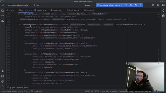Viewport: 166px width, 93px height.
Task: Open IDE settings gear
Action: tap(163, 5)
